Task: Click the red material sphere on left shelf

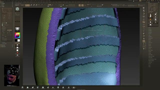Action: coord(17,53)
